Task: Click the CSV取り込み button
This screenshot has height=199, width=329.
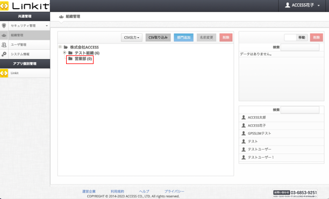Action: 158,38
